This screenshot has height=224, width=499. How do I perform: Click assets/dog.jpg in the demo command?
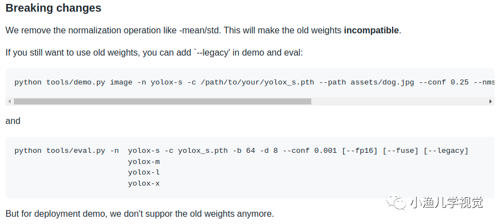point(382,82)
